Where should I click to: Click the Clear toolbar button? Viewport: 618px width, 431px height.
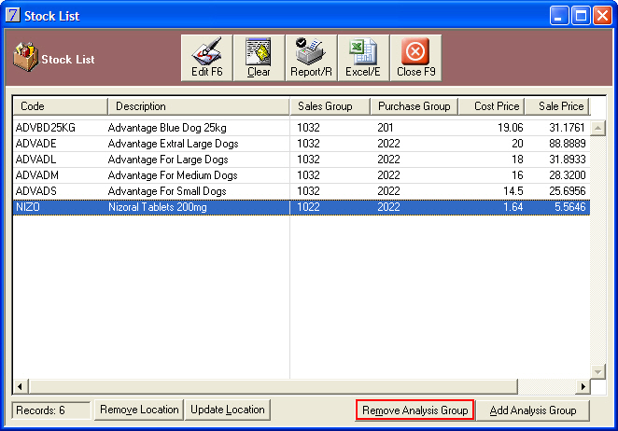pyautogui.click(x=259, y=58)
